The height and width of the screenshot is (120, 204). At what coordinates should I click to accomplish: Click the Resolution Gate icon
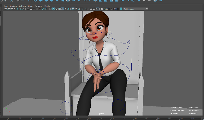(x=34, y=9)
